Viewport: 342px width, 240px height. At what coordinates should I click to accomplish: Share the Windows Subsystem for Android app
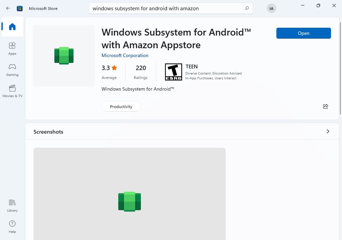(x=325, y=106)
